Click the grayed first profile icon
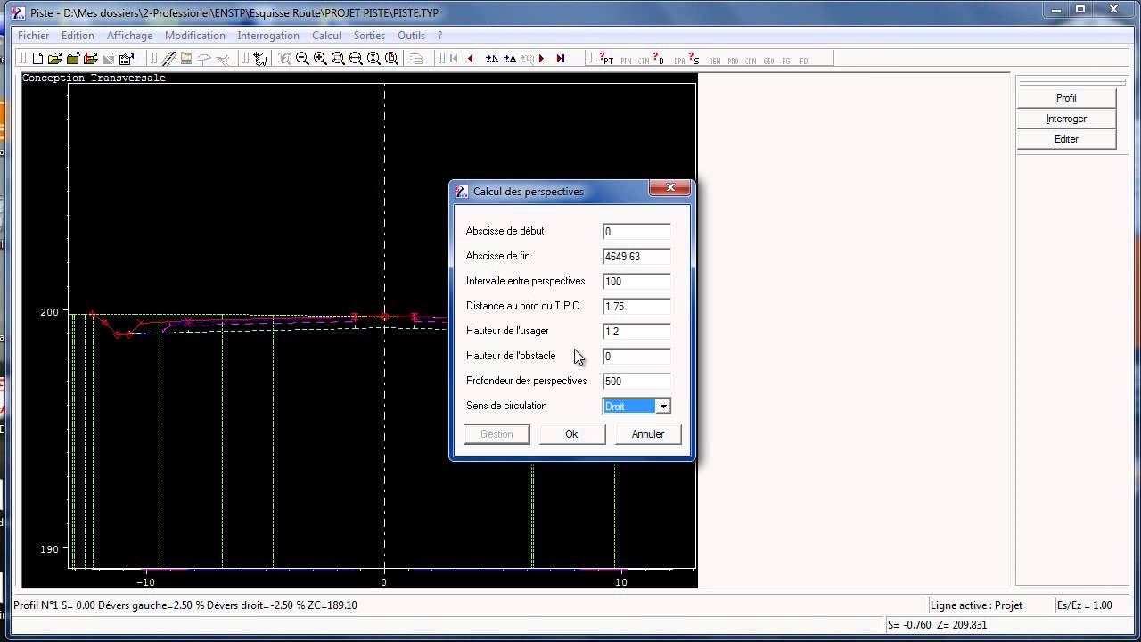1141x642 pixels. (454, 59)
